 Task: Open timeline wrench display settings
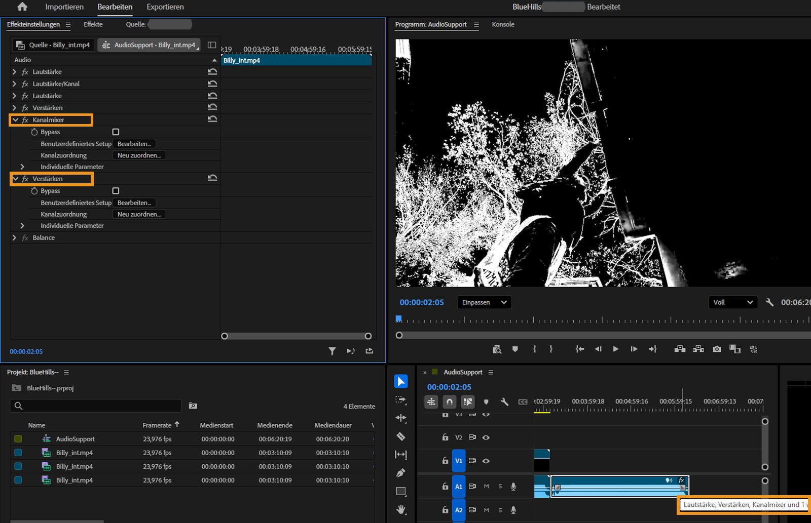pyautogui.click(x=504, y=402)
